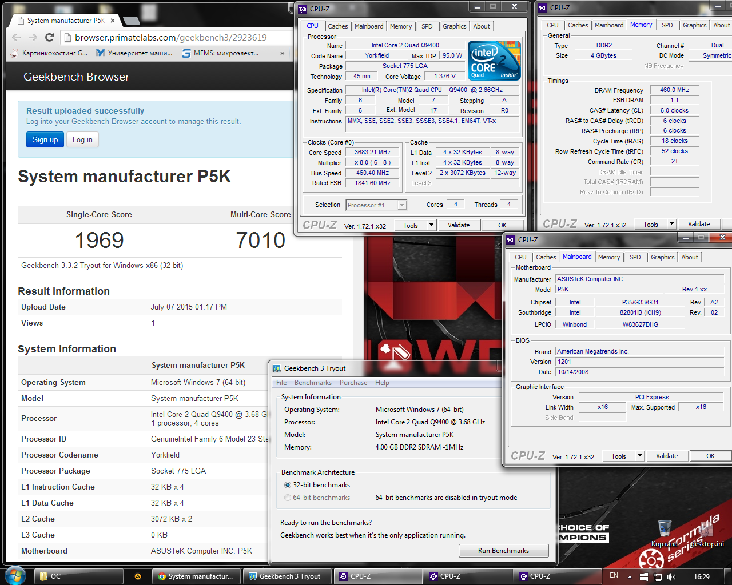Open desktop.ini desktop file
The height and width of the screenshot is (585, 732).
pyautogui.click(x=707, y=533)
